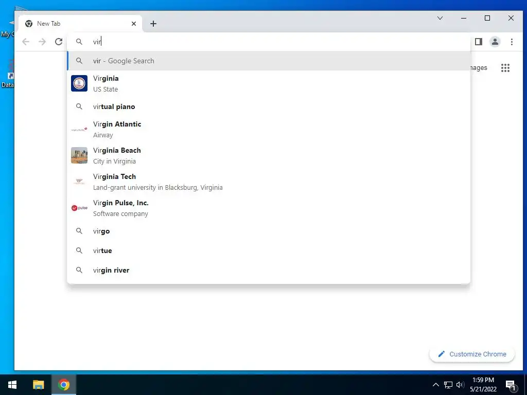
Task: Choose the 'virgo' suggestion
Action: coord(269,231)
